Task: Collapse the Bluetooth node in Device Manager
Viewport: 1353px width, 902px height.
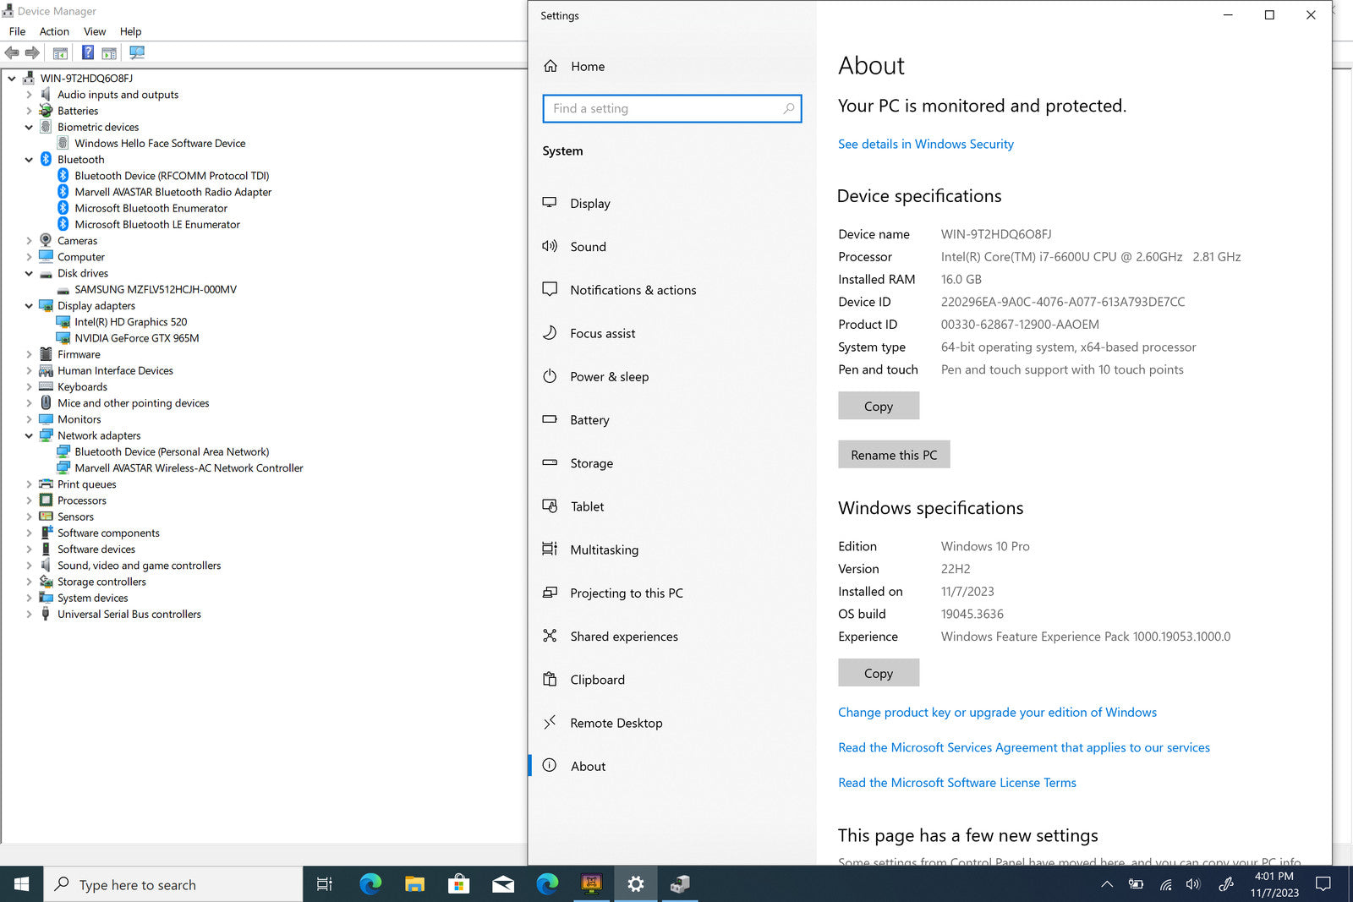Action: tap(29, 160)
